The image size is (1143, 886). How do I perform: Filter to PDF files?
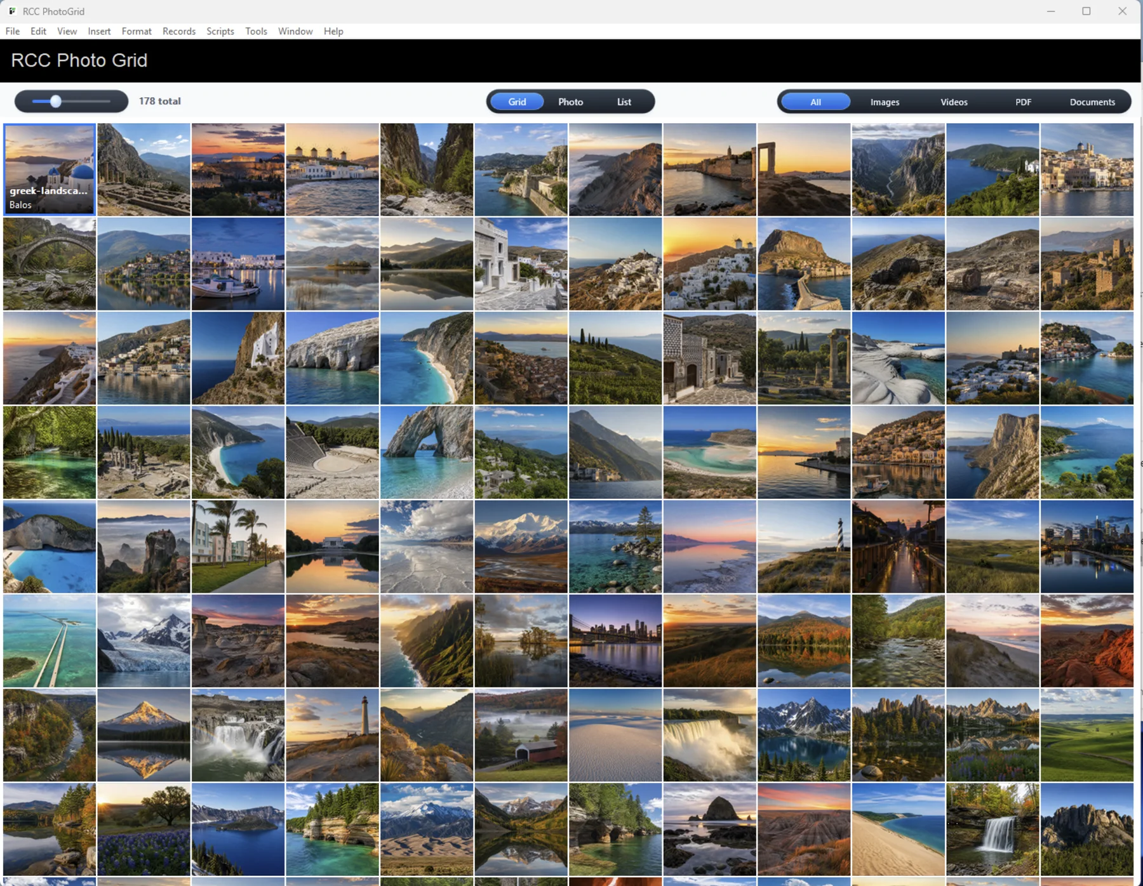coord(1023,102)
